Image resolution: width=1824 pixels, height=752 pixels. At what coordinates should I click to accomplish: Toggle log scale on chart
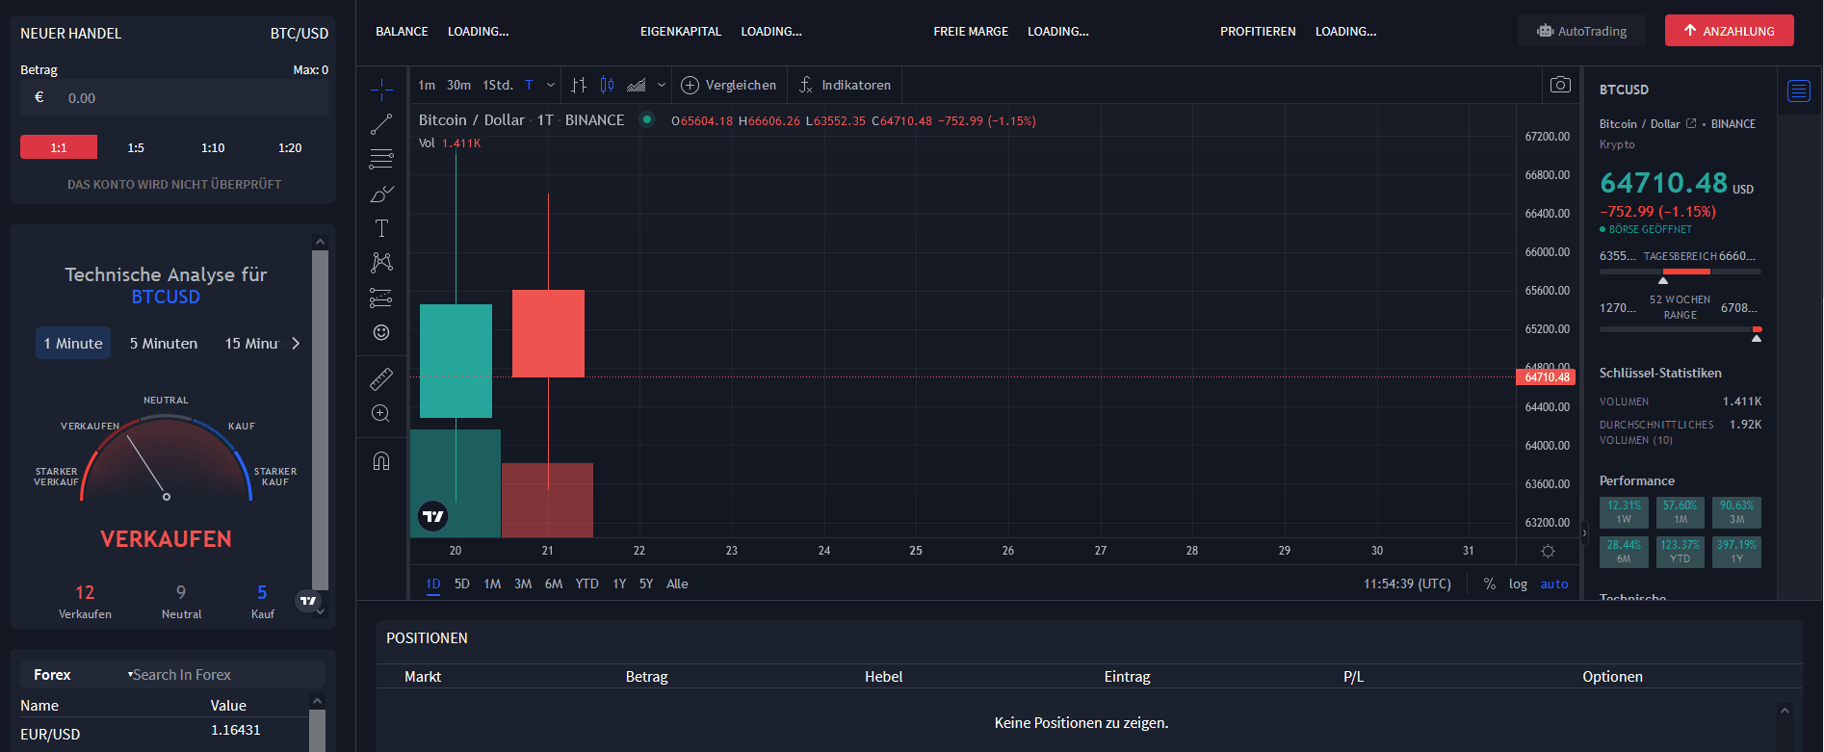pyautogui.click(x=1518, y=583)
